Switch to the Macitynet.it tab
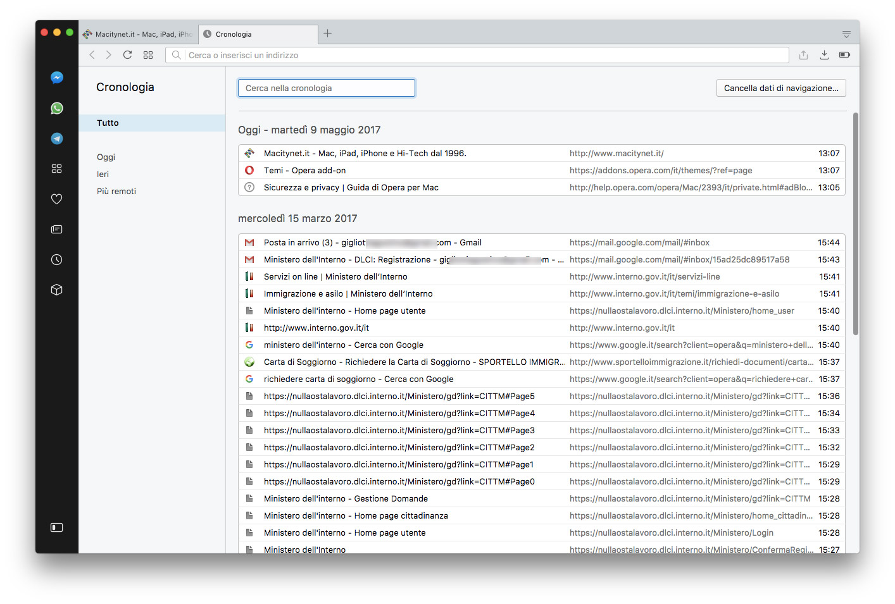Image resolution: width=895 pixels, height=604 pixels. pyautogui.click(x=139, y=34)
